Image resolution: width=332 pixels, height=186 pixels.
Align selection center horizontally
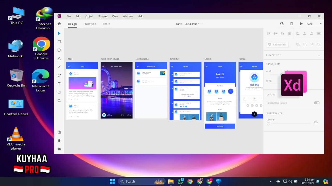coord(305,34)
